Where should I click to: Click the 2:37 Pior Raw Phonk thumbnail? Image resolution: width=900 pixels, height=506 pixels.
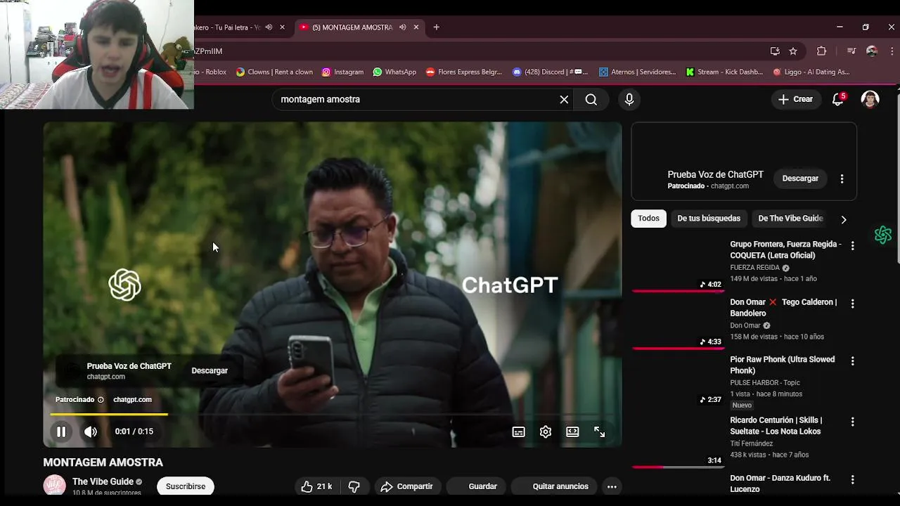(678, 379)
